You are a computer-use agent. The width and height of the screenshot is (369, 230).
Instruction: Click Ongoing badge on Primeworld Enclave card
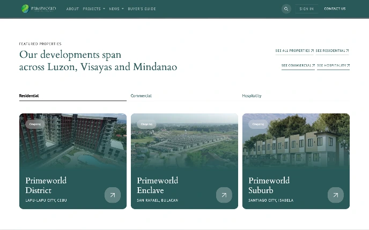click(146, 124)
